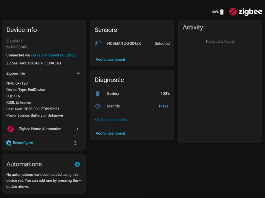The image size is (265, 198).
Task: Click the motion sensor walking-person icon
Action: click(98, 43)
